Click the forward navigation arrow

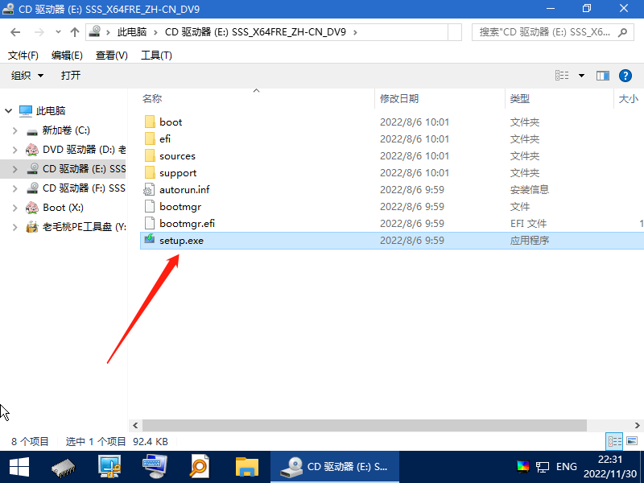click(39, 32)
